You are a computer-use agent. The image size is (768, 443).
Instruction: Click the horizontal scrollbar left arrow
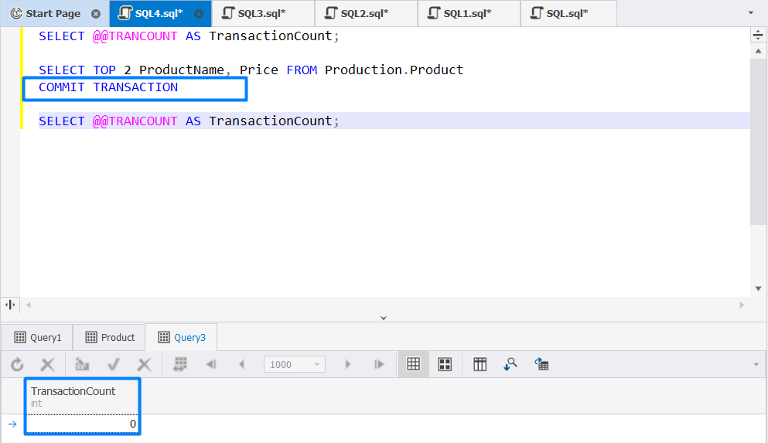point(29,305)
